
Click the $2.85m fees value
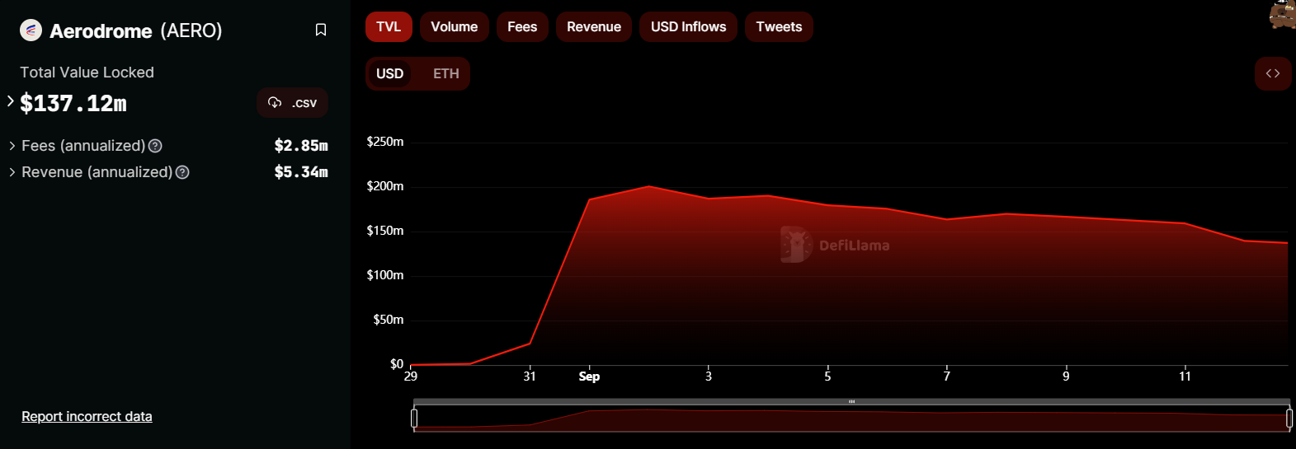click(x=301, y=146)
